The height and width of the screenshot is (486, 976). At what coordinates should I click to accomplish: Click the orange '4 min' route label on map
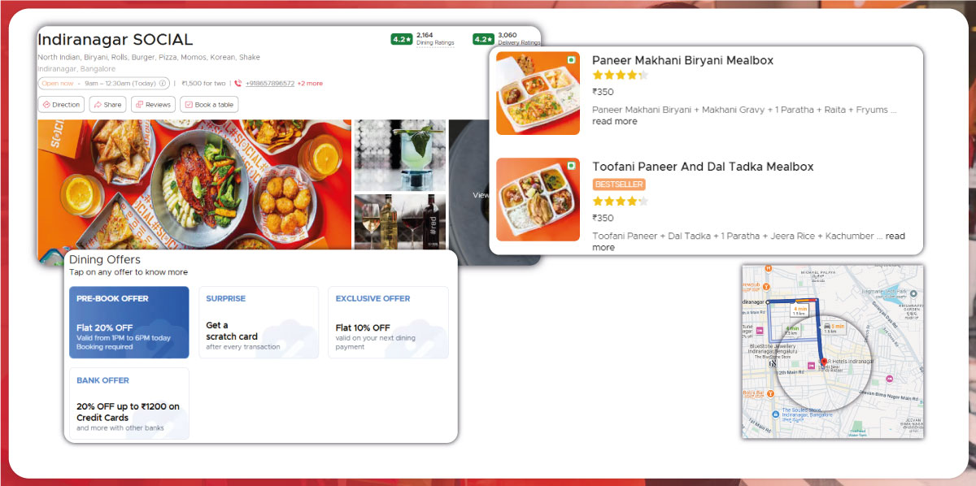pos(800,310)
